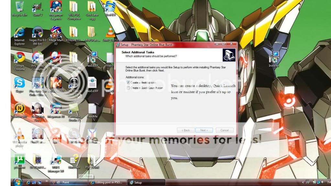Uncheck the Create a desktop icon checkbox
331x186 pixels.
pos(128,83)
